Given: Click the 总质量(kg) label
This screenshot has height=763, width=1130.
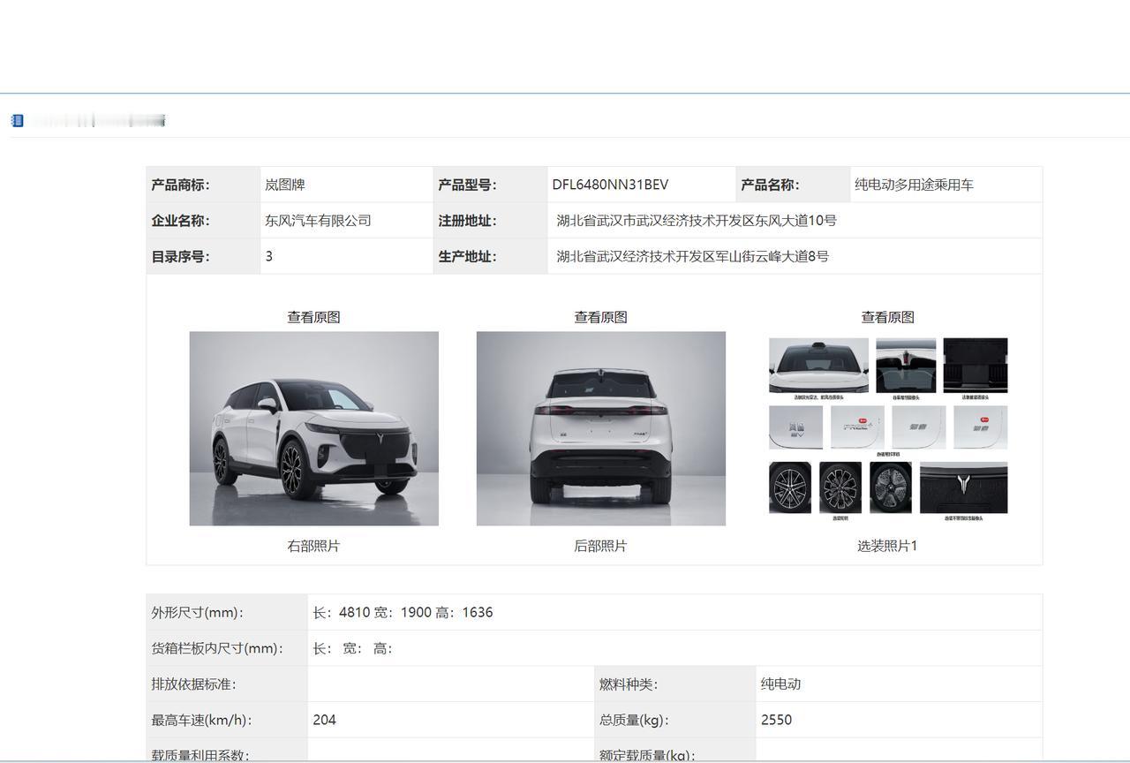Looking at the screenshot, I should pos(634,720).
